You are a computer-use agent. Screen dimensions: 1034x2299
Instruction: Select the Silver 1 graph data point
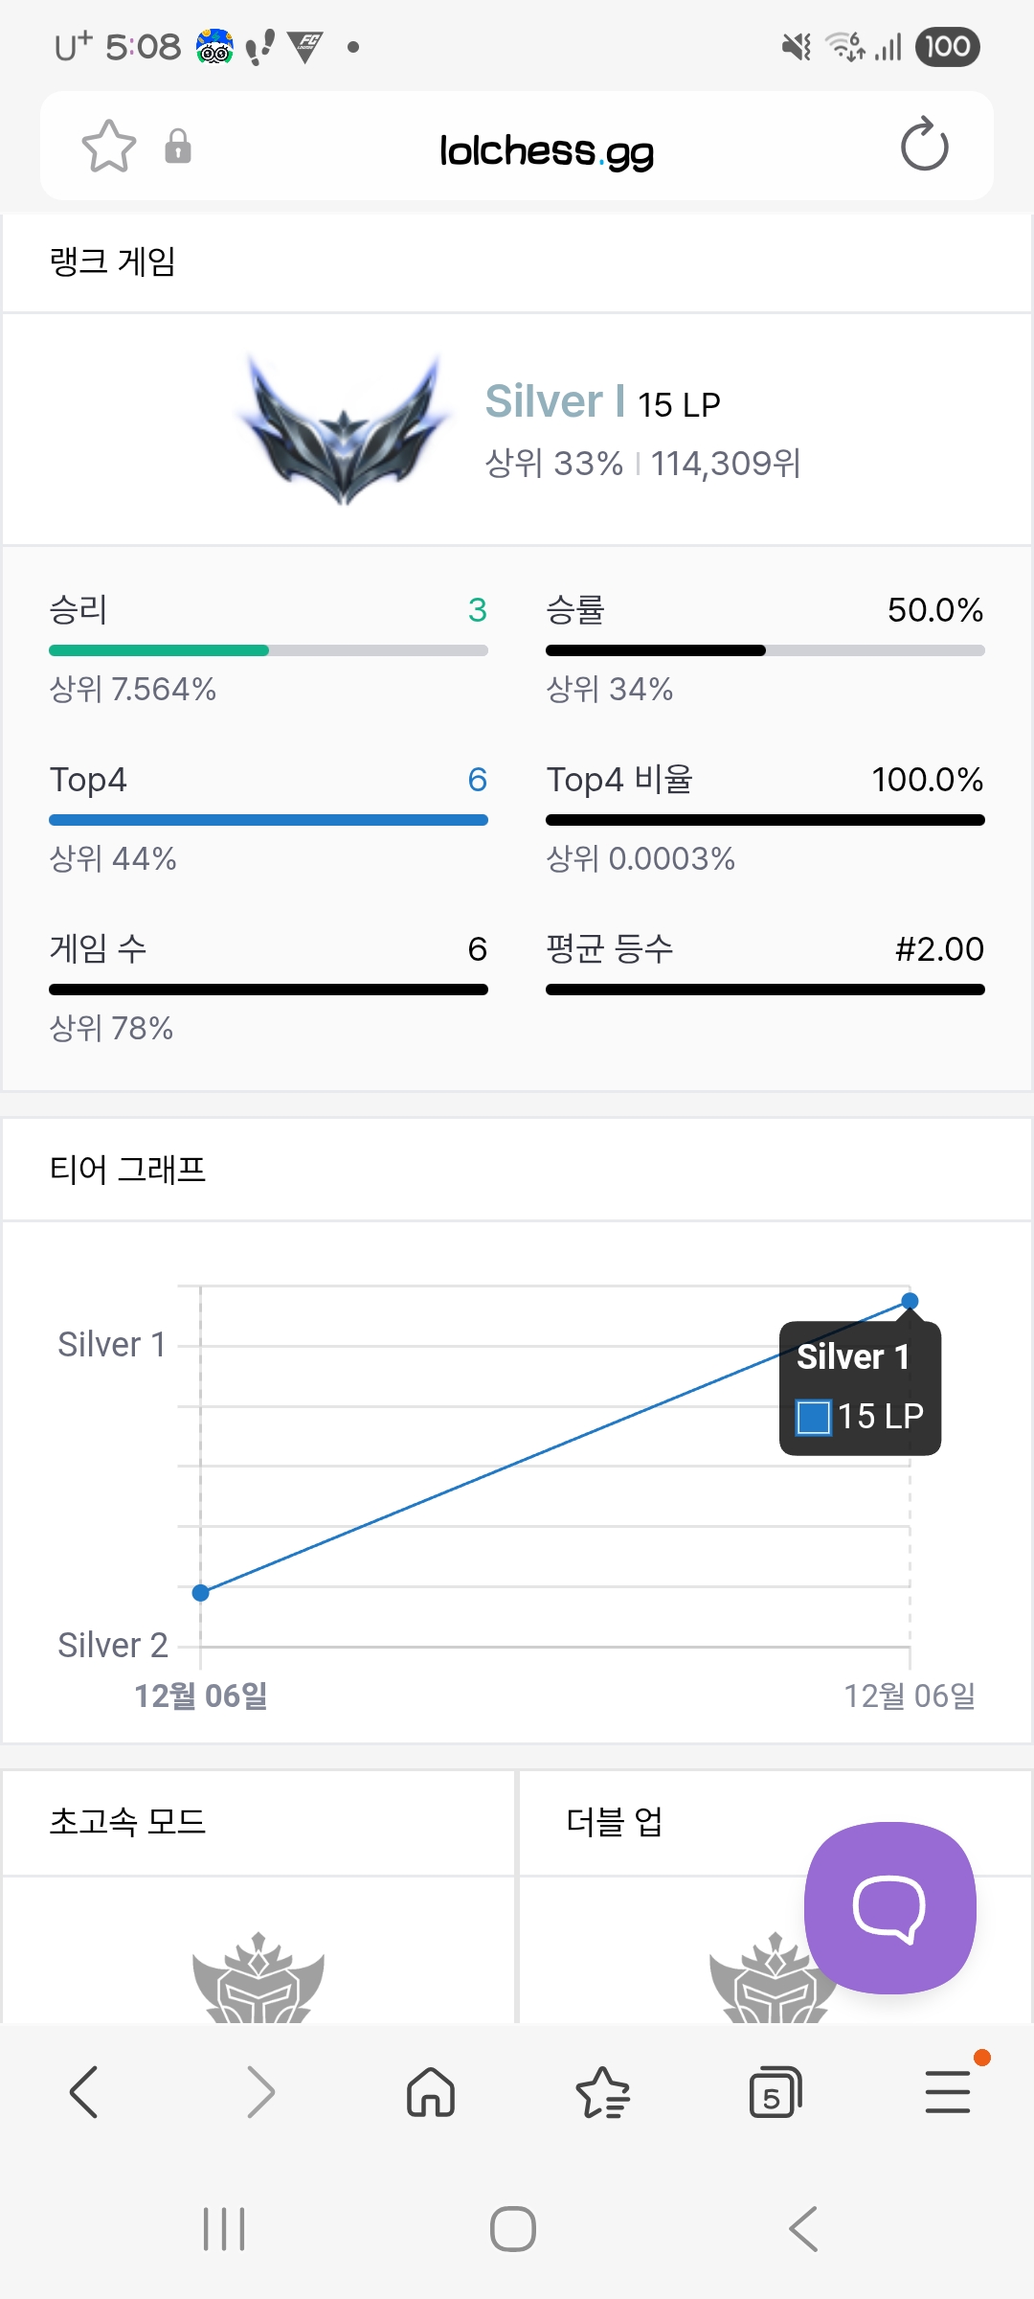pyautogui.click(x=910, y=1301)
